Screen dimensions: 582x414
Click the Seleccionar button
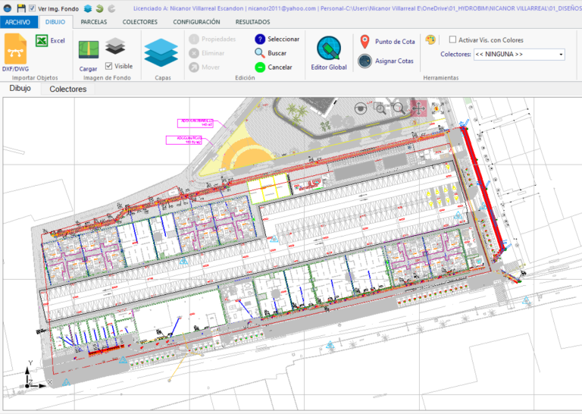277,39
